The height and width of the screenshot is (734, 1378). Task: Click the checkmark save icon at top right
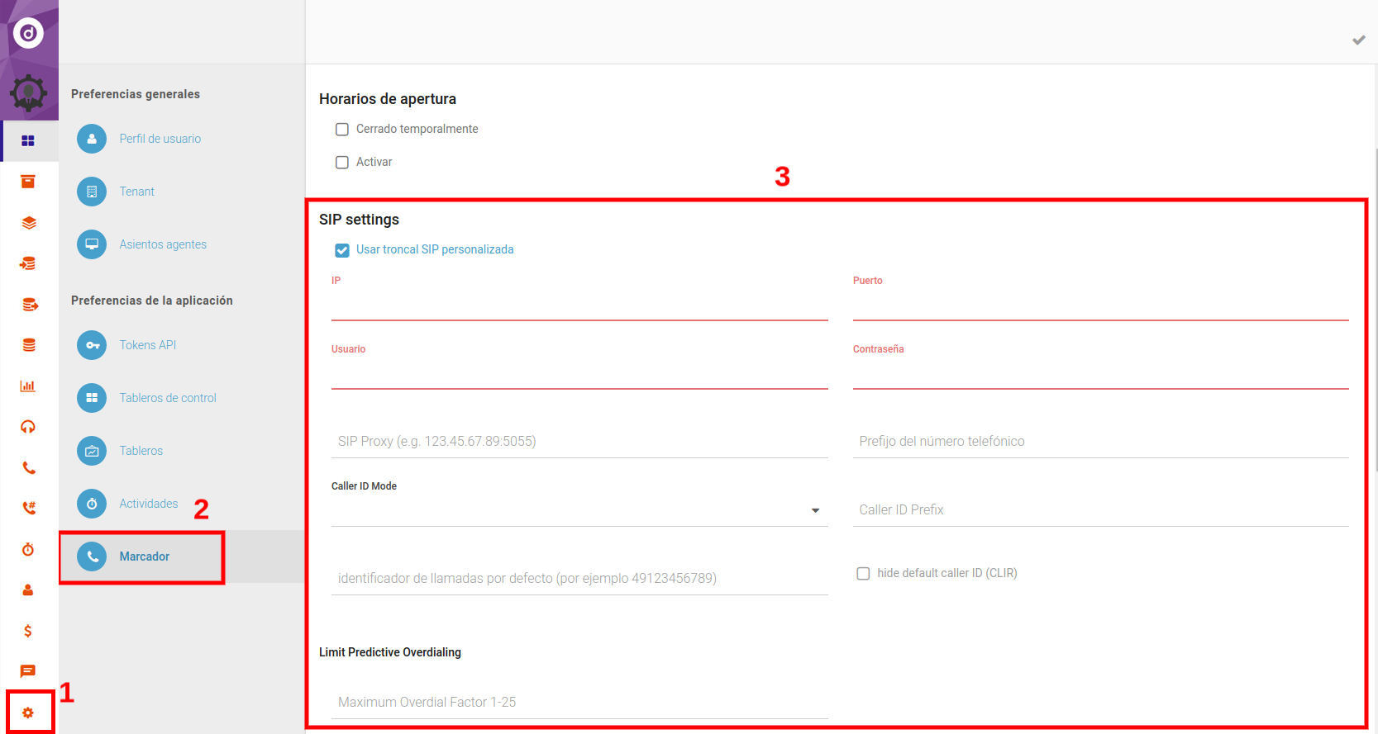[1358, 40]
